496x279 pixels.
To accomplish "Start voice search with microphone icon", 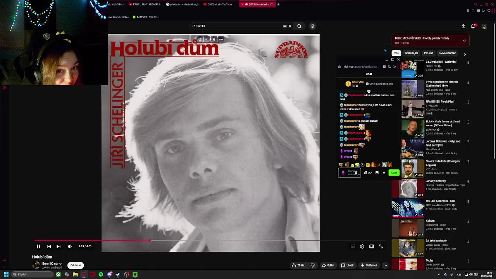I will (x=312, y=26).
